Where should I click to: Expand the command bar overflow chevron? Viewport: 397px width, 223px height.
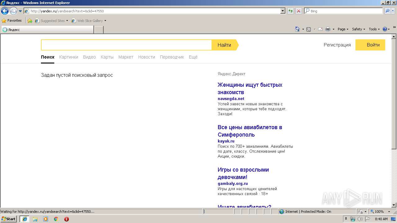(x=394, y=28)
